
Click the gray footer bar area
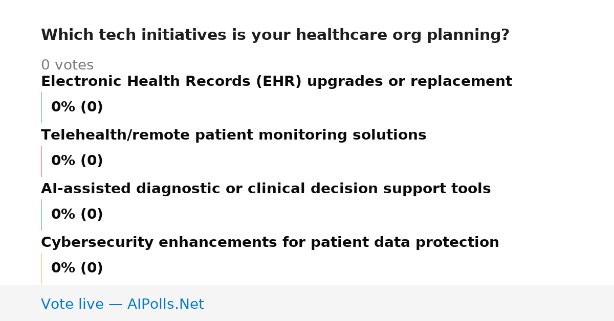[x=307, y=303]
